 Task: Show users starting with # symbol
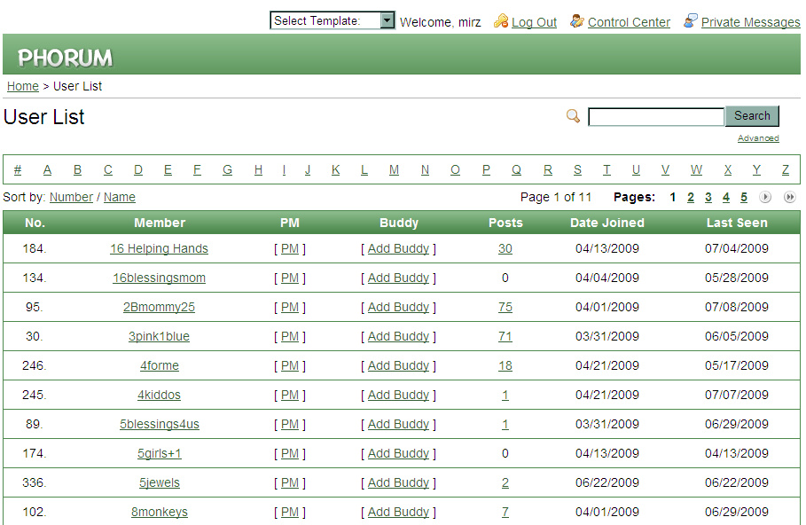point(18,170)
